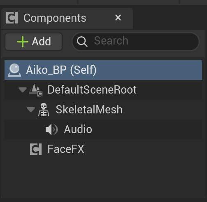Select the FaceFX component label
The height and width of the screenshot is (202, 207).
[x=66, y=149]
